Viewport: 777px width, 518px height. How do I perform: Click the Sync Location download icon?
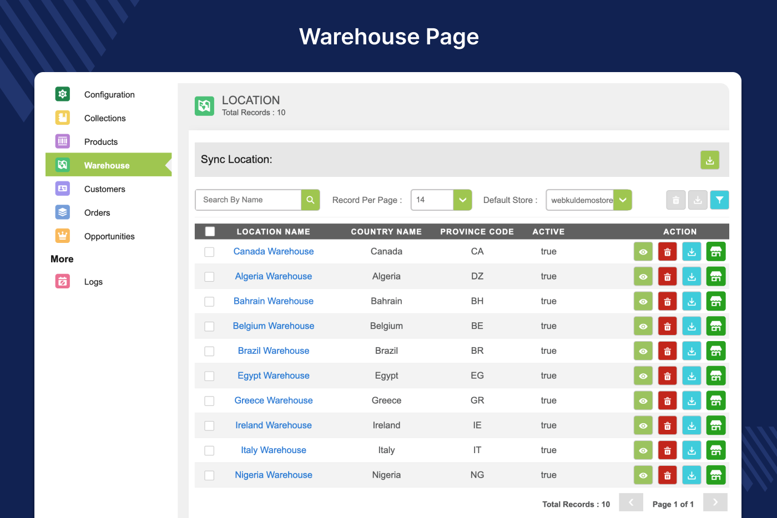[x=709, y=160]
